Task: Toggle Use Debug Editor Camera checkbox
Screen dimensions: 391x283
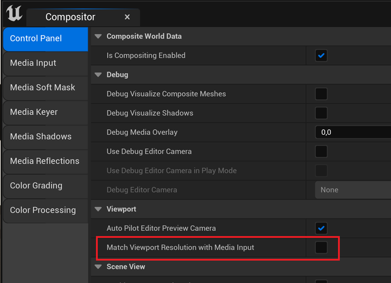Action: [x=321, y=152]
